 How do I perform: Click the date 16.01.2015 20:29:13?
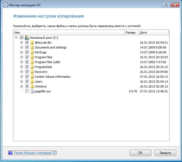(154, 86)
